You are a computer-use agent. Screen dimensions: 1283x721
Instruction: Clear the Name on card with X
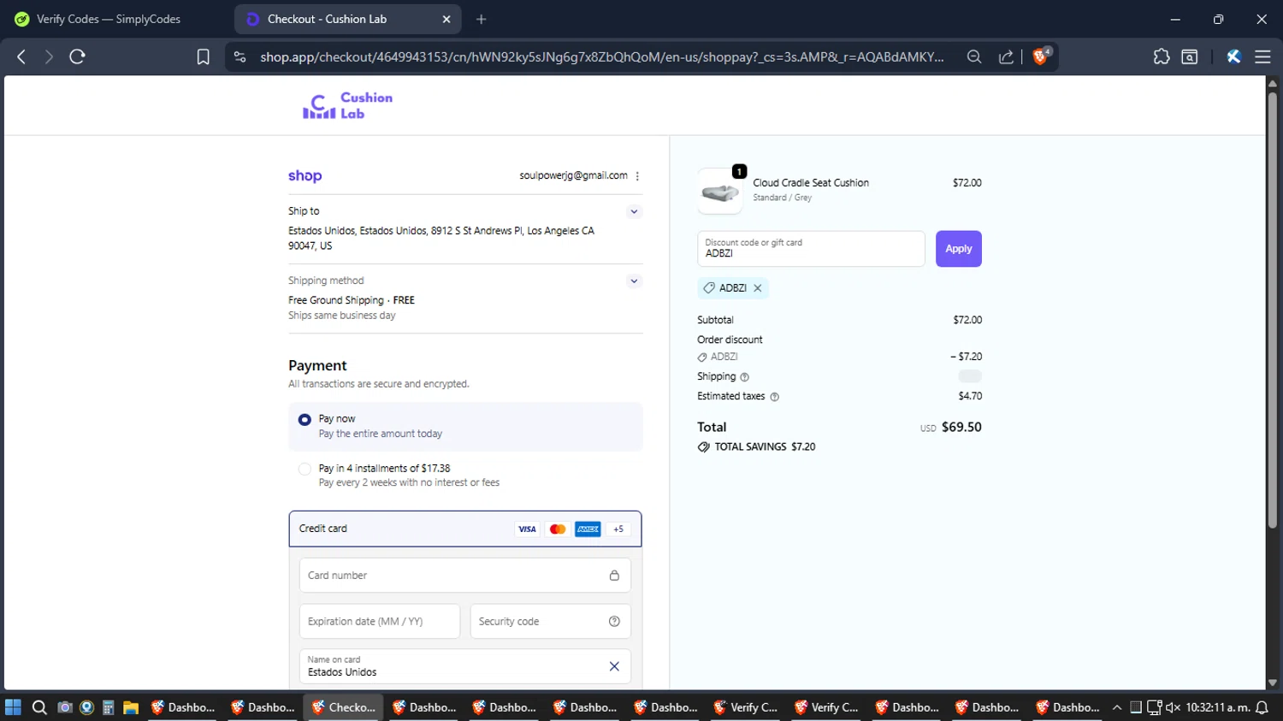click(x=614, y=666)
